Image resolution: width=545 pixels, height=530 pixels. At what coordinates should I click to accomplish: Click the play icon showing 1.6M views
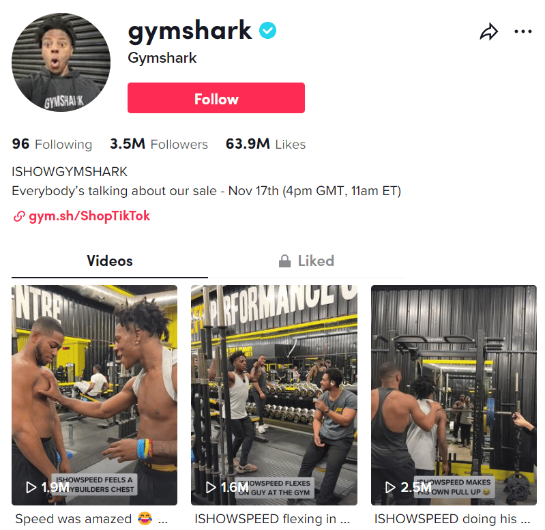coord(211,487)
